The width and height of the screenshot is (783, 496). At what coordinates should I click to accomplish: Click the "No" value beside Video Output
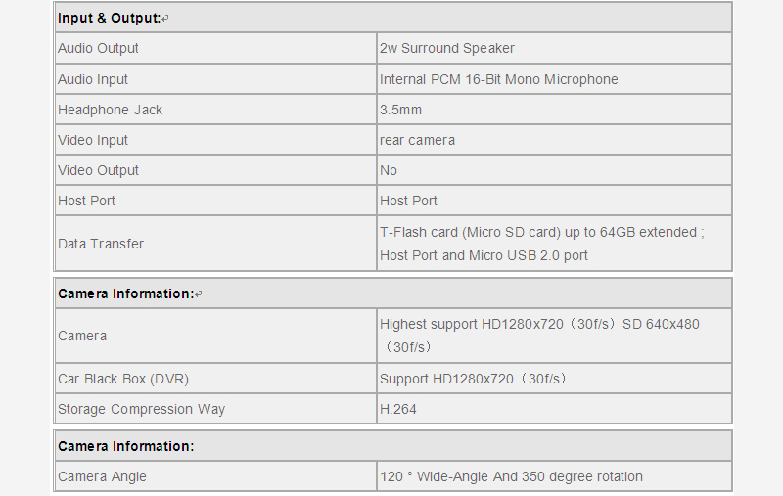(x=389, y=170)
